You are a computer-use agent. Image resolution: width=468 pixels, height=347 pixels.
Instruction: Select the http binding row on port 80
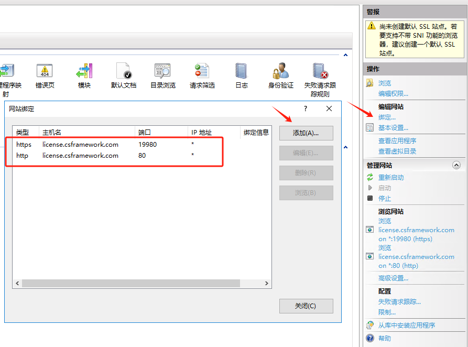click(x=142, y=156)
